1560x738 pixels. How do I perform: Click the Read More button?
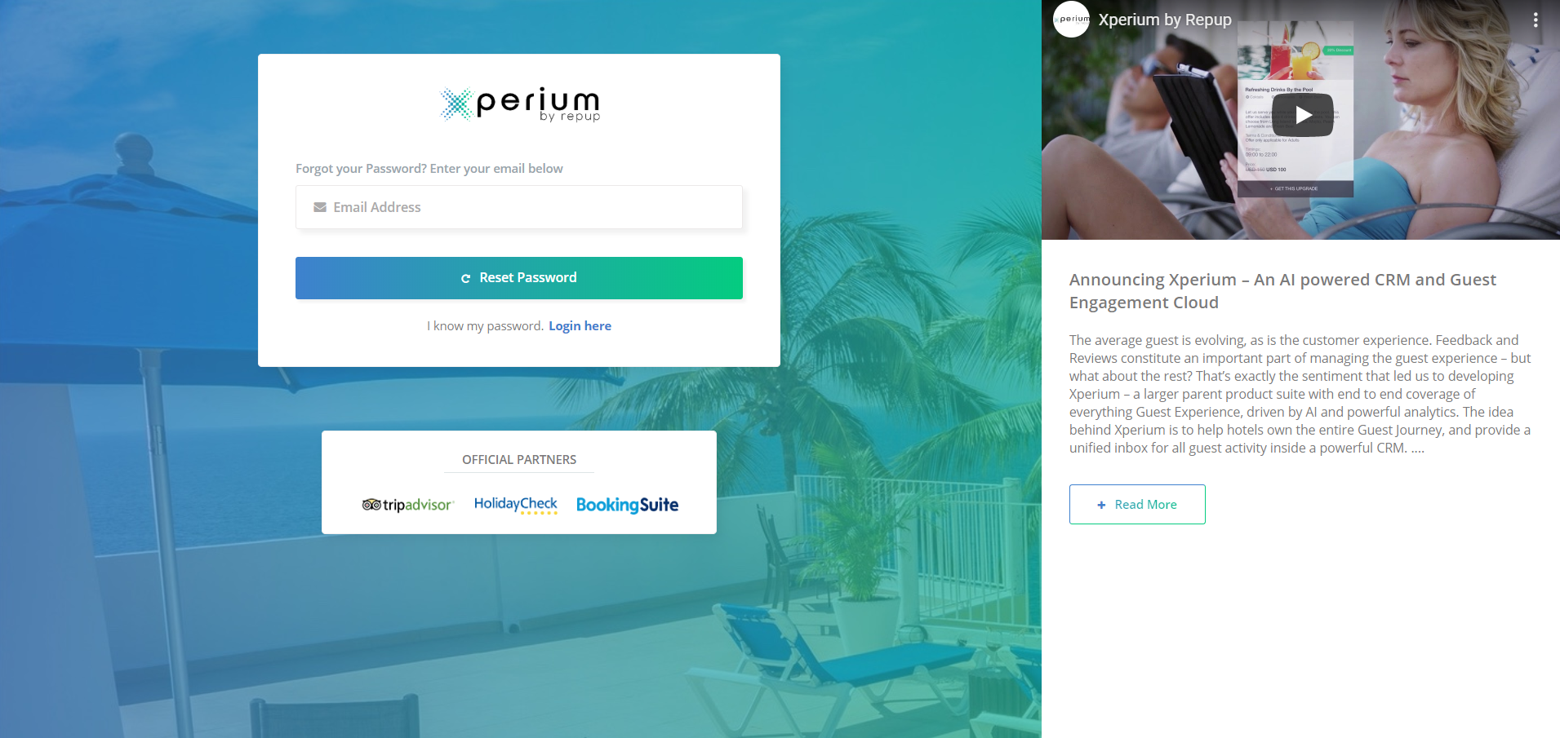click(x=1137, y=505)
